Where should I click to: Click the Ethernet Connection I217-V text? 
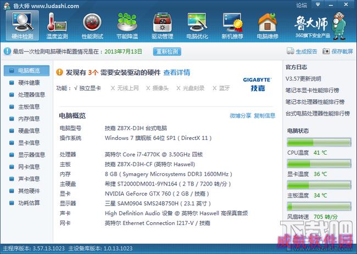pos(158,223)
